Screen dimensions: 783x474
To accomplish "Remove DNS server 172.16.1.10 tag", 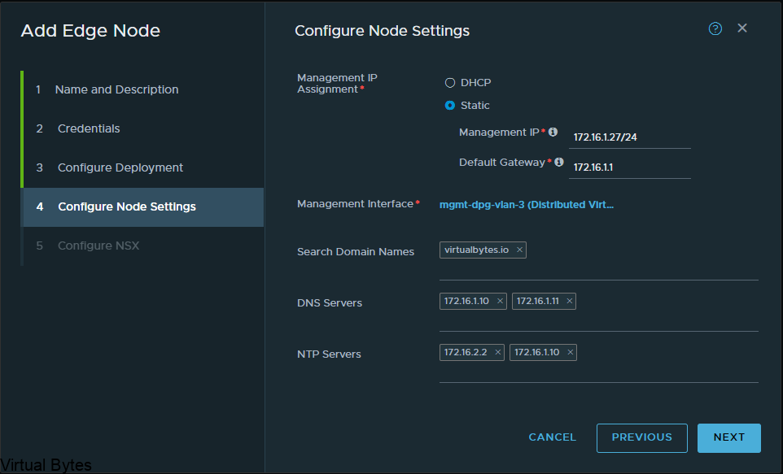I will click(500, 301).
